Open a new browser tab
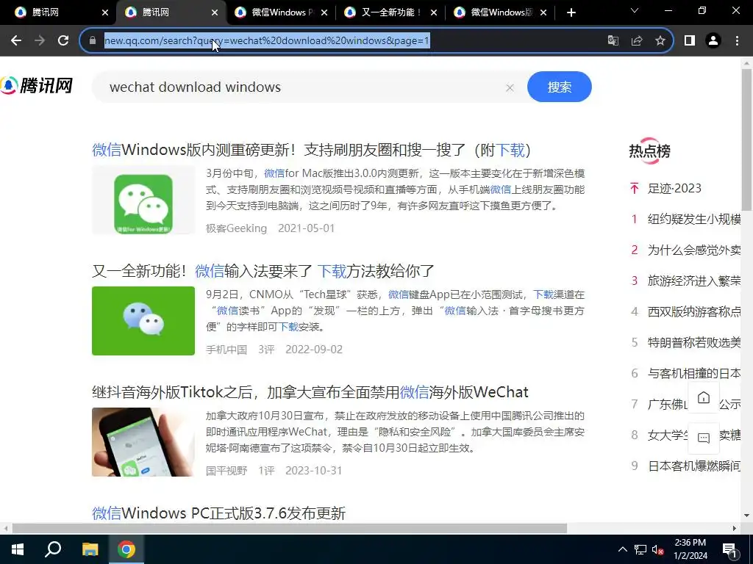The image size is (753, 564). 571,13
